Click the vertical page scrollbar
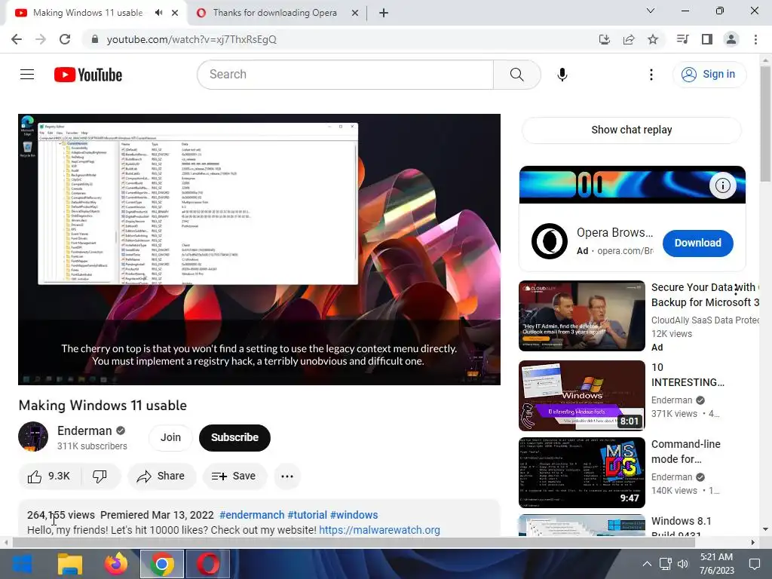Viewport: 772px width, 579px height. (765, 124)
